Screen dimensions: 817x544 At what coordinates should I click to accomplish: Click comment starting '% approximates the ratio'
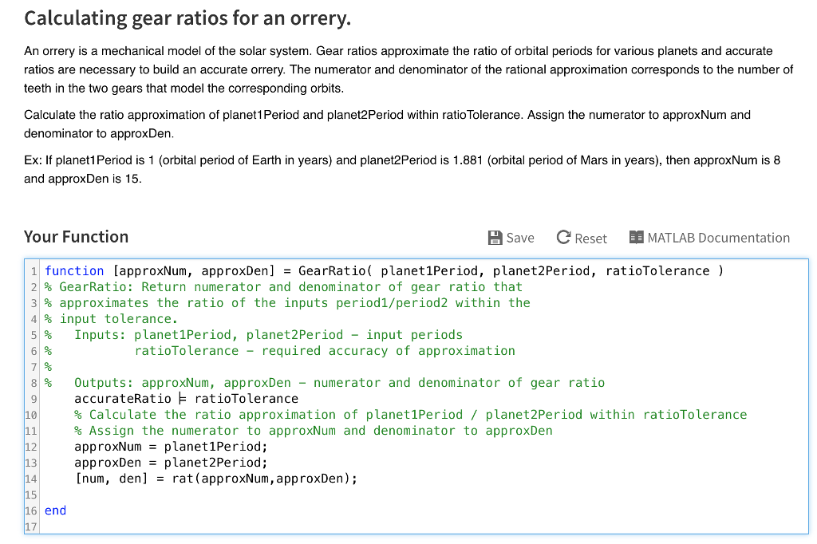pos(287,303)
